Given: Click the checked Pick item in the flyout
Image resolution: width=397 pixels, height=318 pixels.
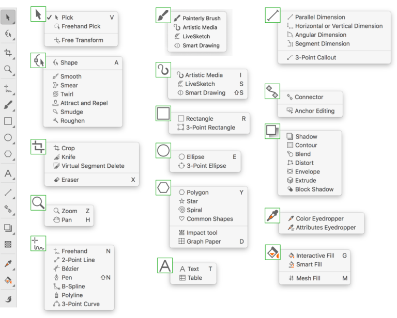Looking at the screenshot, I should coord(67,17).
